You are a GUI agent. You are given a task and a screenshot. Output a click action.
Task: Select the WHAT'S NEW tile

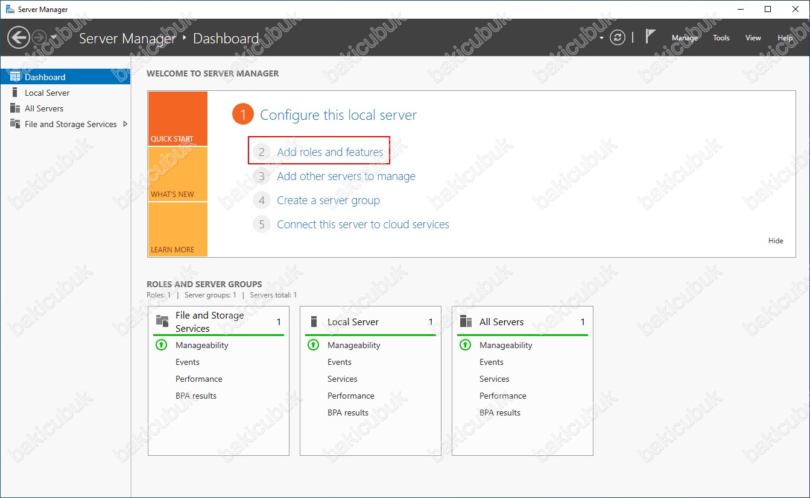click(177, 174)
